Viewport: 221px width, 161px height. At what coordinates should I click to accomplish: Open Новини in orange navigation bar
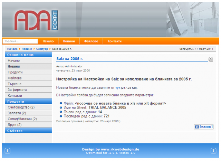tap(69, 41)
